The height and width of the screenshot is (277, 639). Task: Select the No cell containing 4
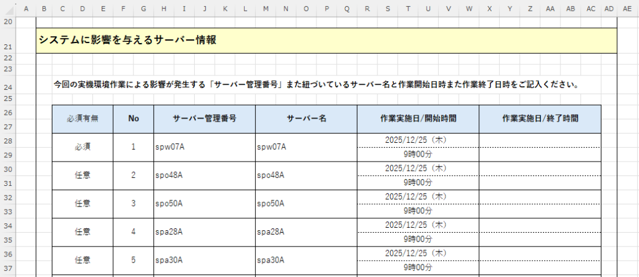(x=133, y=232)
